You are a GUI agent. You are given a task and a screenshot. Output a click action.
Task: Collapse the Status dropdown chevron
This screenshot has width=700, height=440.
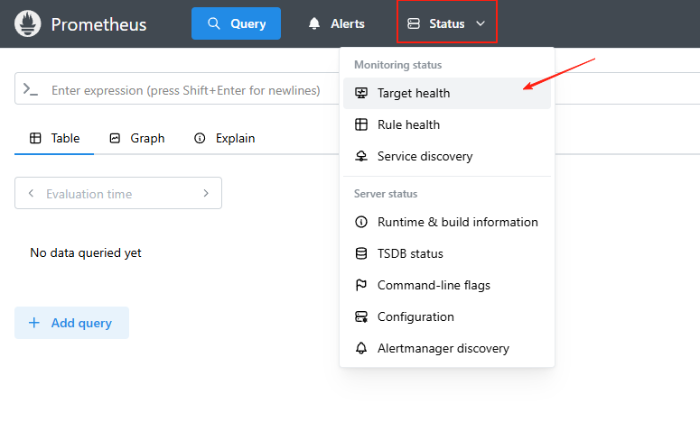[481, 23]
